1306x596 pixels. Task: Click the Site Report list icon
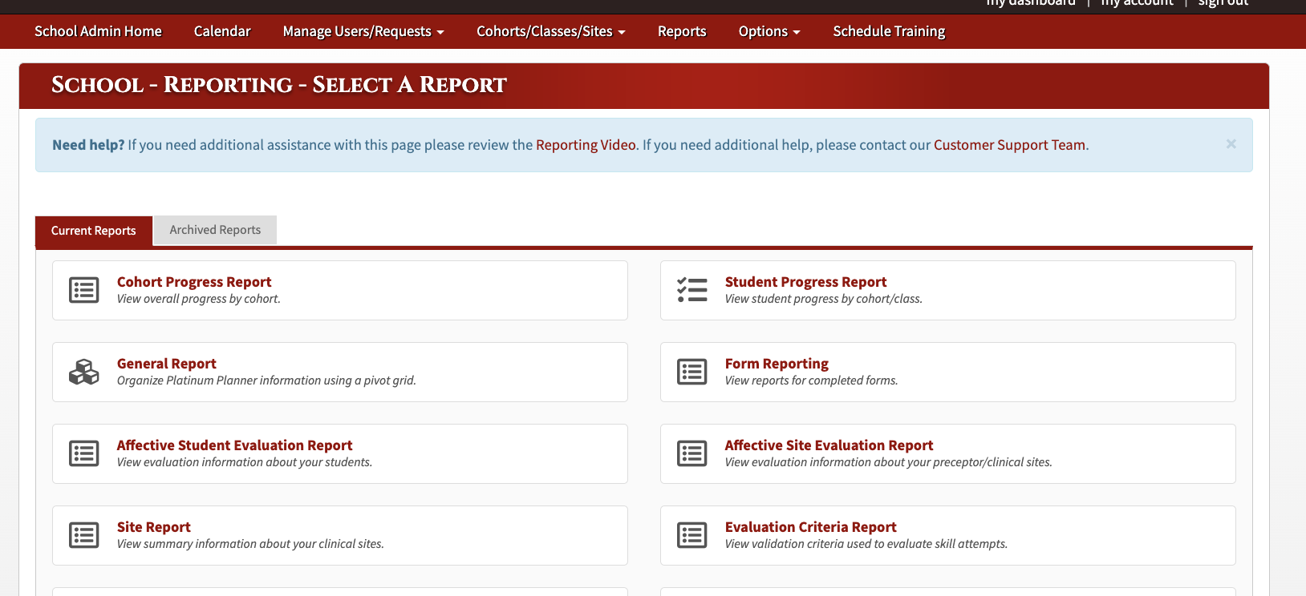[x=84, y=535]
